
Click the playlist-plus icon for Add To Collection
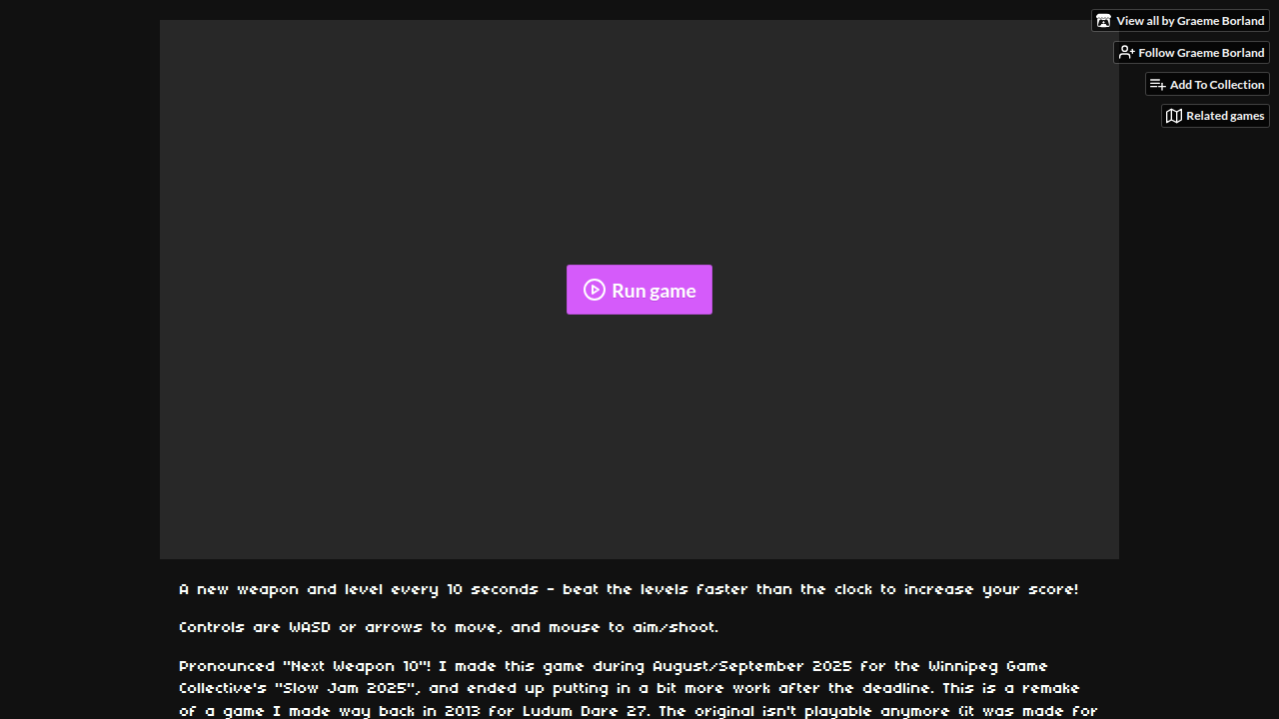pyautogui.click(x=1158, y=85)
